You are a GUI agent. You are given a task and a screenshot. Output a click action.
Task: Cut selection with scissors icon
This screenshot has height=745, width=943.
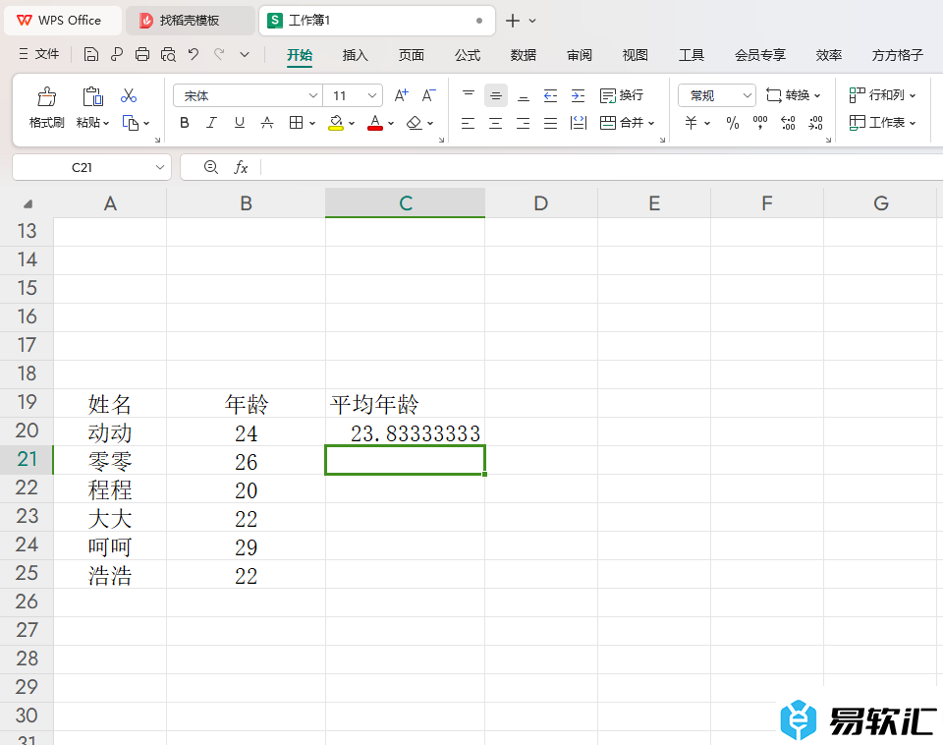tap(128, 95)
